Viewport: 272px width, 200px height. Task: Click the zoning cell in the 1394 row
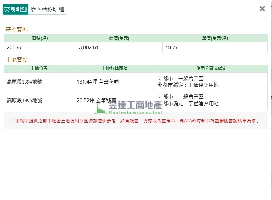click(x=188, y=82)
